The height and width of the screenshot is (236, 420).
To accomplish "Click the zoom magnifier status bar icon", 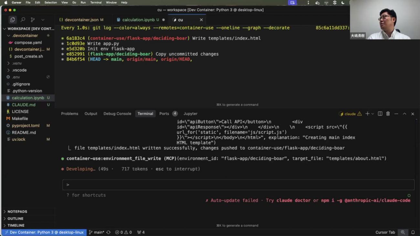I will point(403,232).
